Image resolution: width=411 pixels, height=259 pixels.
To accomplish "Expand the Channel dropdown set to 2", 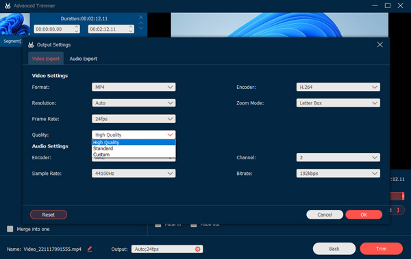I will (x=338, y=157).
